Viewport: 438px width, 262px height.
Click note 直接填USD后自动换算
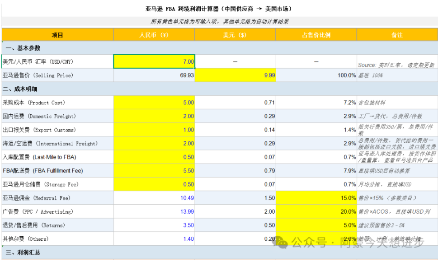384,171
